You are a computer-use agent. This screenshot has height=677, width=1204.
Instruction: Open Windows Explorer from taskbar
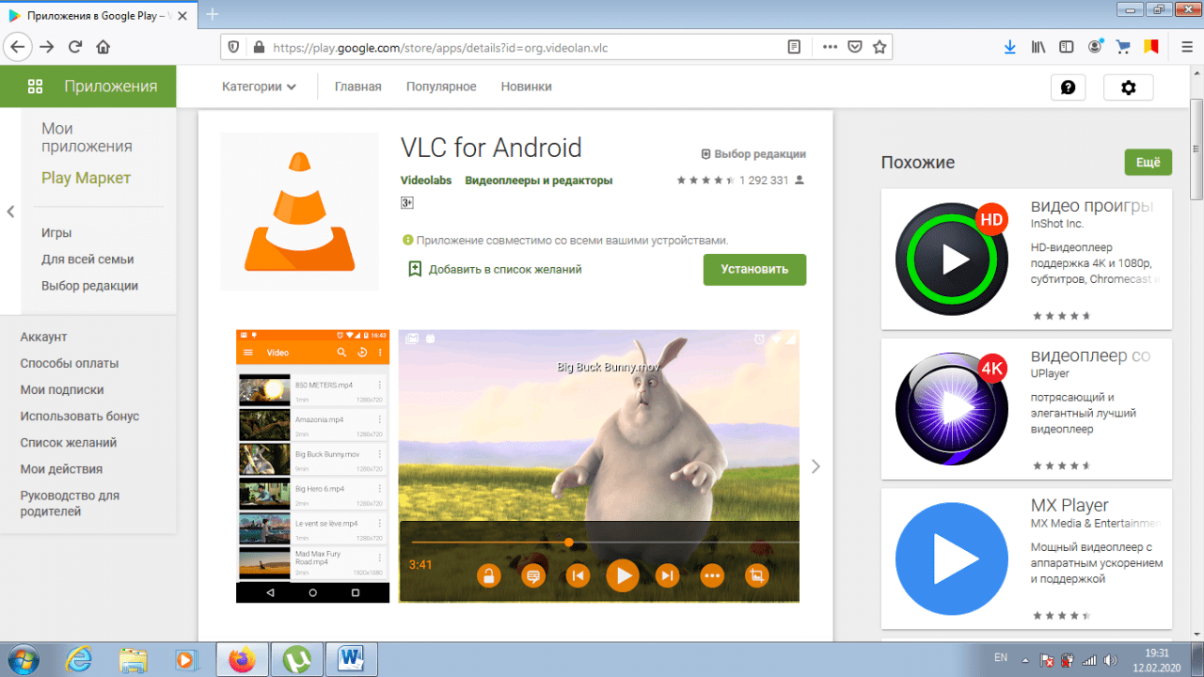[x=134, y=660]
